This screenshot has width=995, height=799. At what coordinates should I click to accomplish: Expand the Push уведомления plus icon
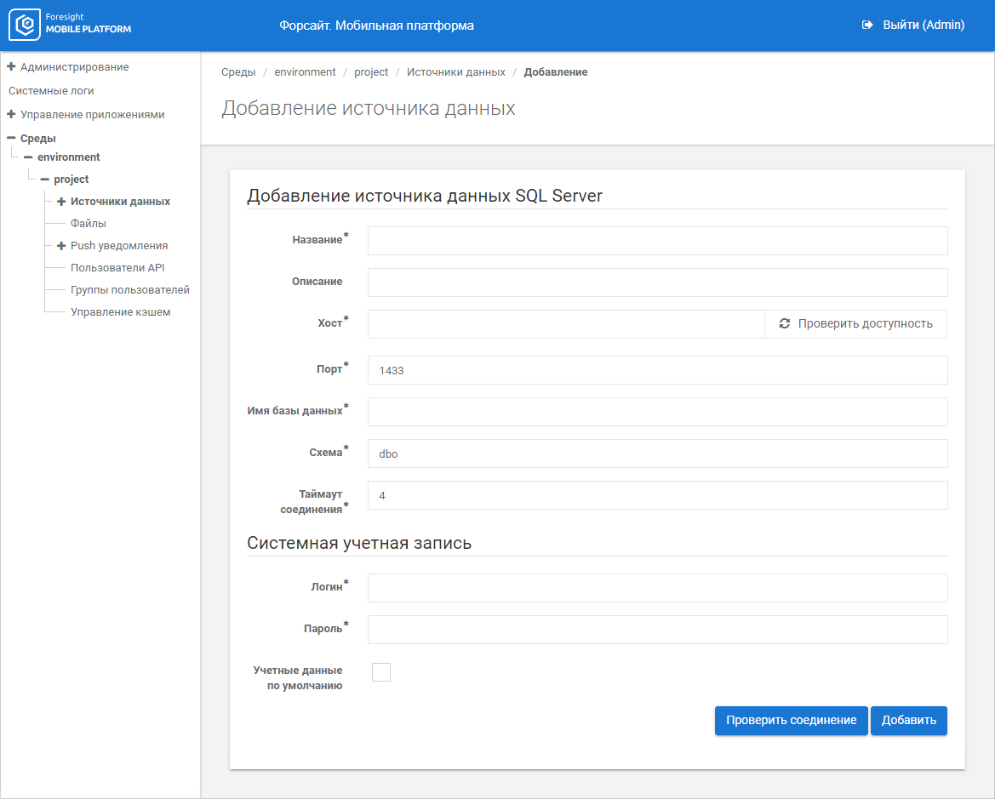pyautogui.click(x=61, y=246)
